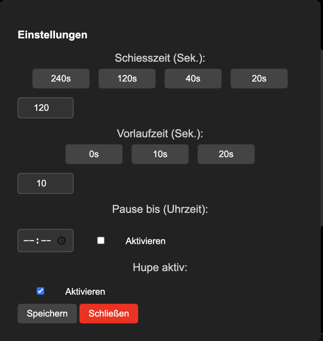
Task: Click the Pause bis (Uhrzeit) label
Action: (x=160, y=209)
